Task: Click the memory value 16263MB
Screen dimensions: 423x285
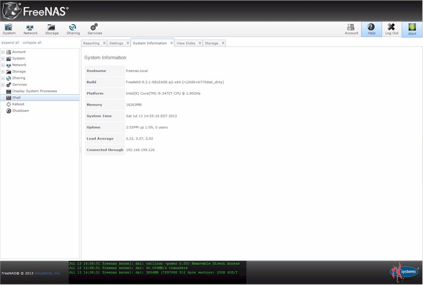Action: click(134, 105)
